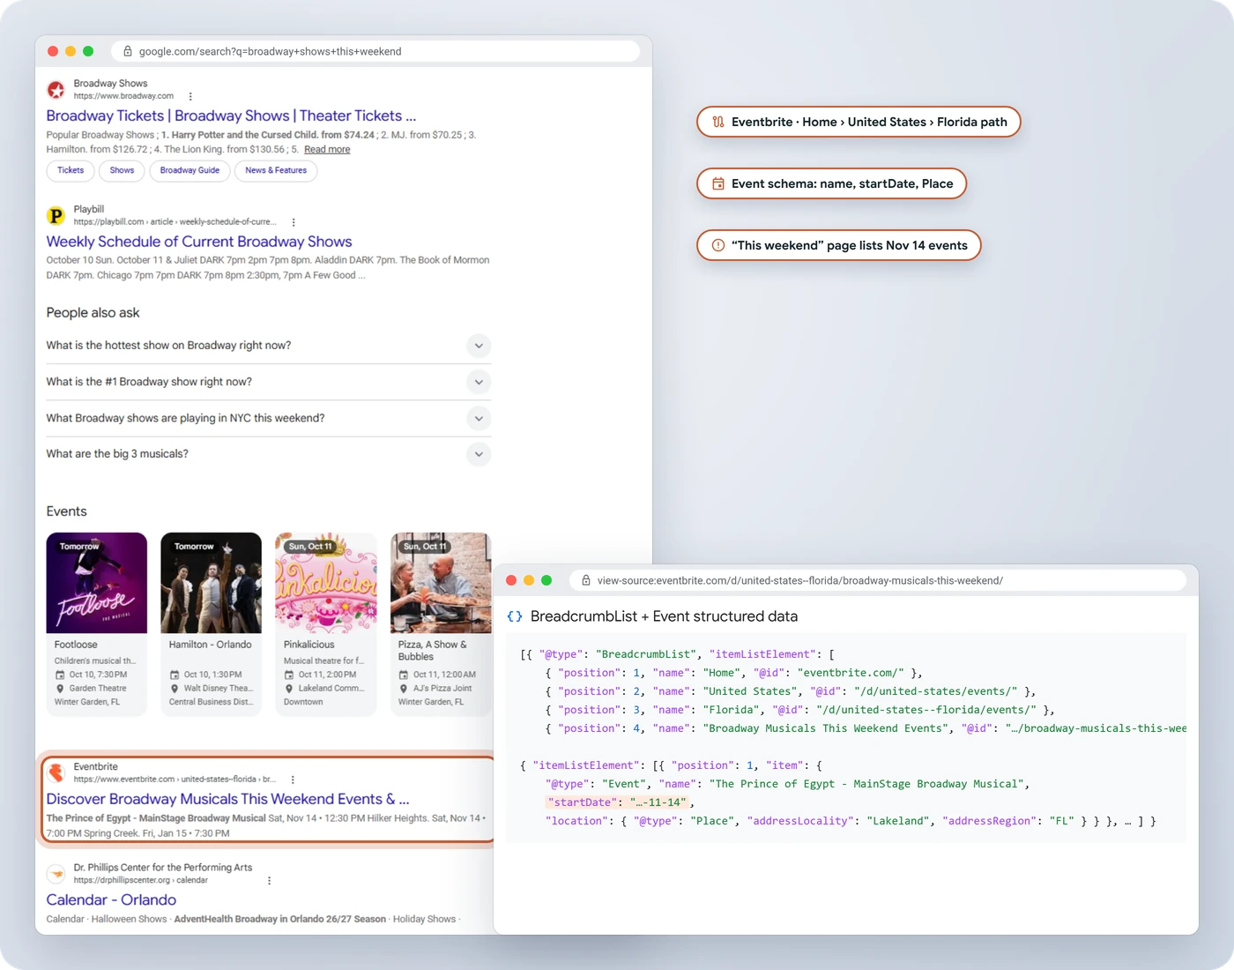Screen dimensions: 1234x970
Task: Open 'Discover Broadway Musicals This Weekend Events' link
Action: tap(227, 799)
